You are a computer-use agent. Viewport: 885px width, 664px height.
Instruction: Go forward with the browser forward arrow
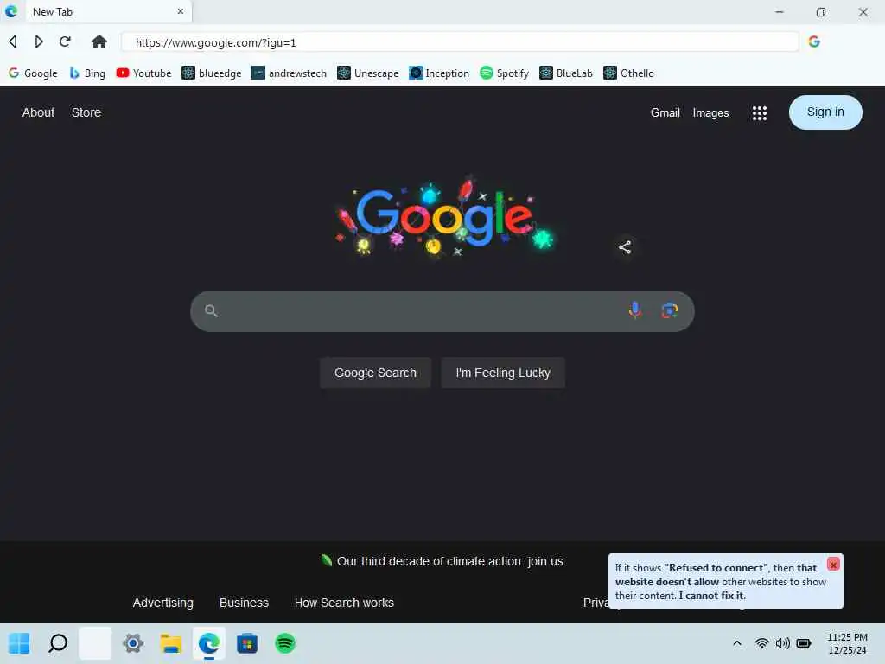38,41
